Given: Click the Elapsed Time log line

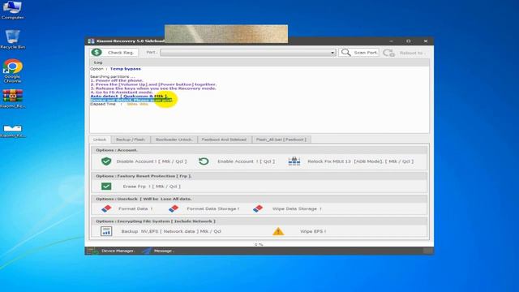Looking at the screenshot, I should point(119,104).
